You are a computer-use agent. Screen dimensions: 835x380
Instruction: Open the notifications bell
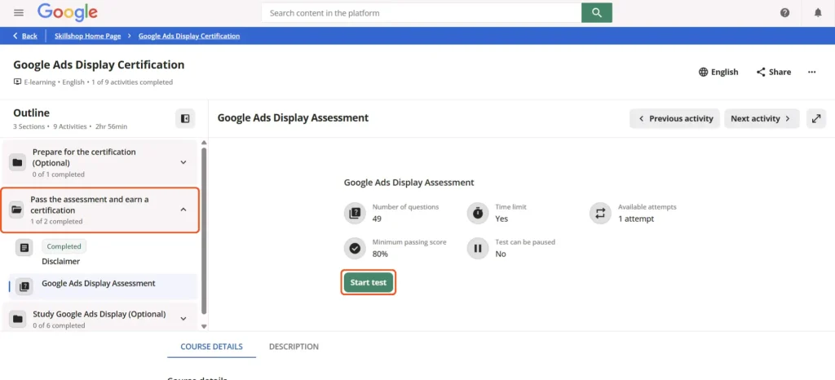(x=818, y=13)
